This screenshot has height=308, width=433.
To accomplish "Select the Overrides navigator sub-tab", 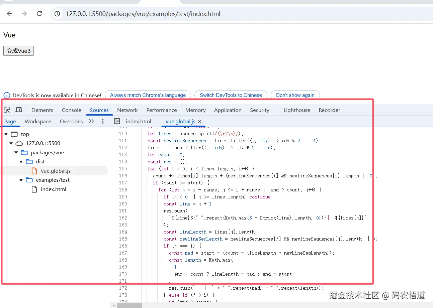I will click(x=71, y=122).
